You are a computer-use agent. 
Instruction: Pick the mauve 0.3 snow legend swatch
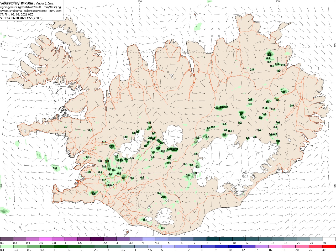19,239
